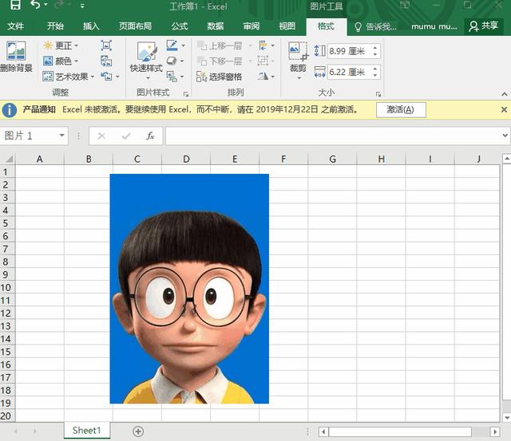Viewport: 511px width, 441px height.
Task: Increase the picture height with up spinner
Action: pos(375,48)
